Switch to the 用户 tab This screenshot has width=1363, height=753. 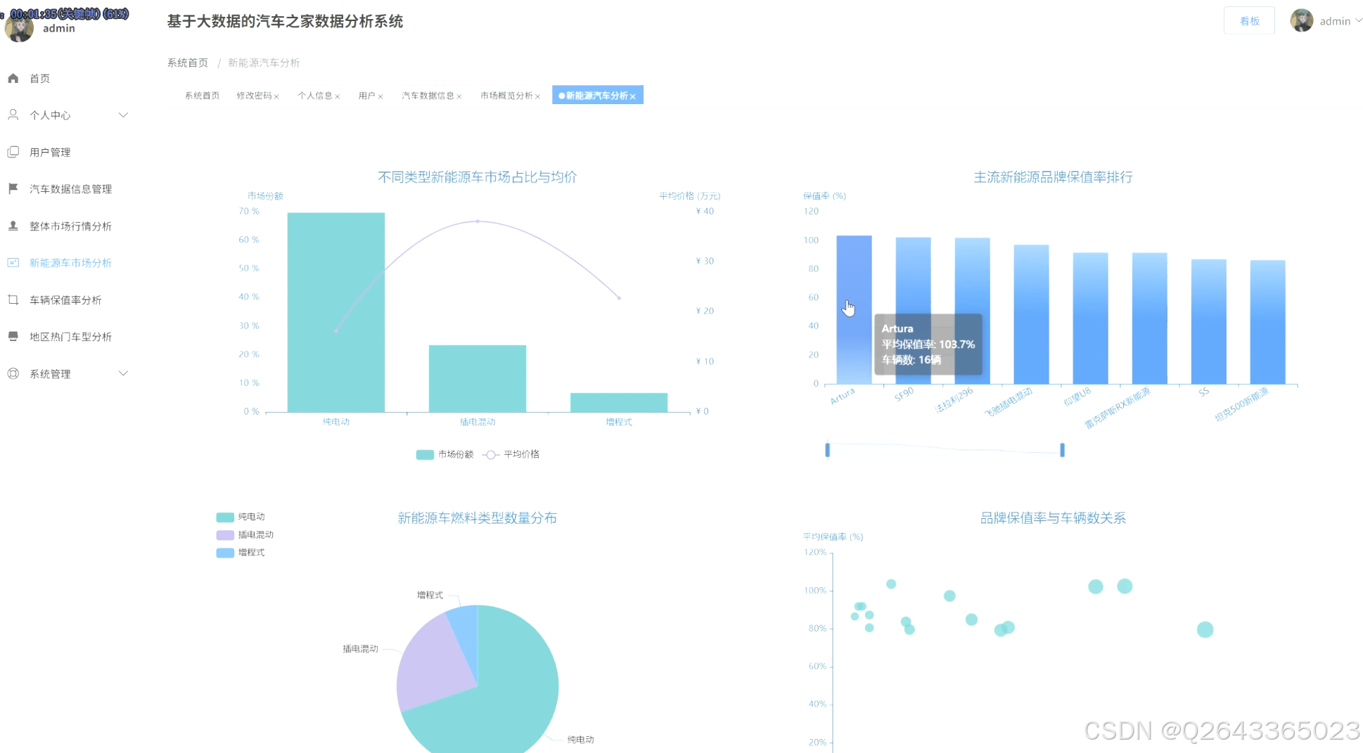tap(367, 96)
